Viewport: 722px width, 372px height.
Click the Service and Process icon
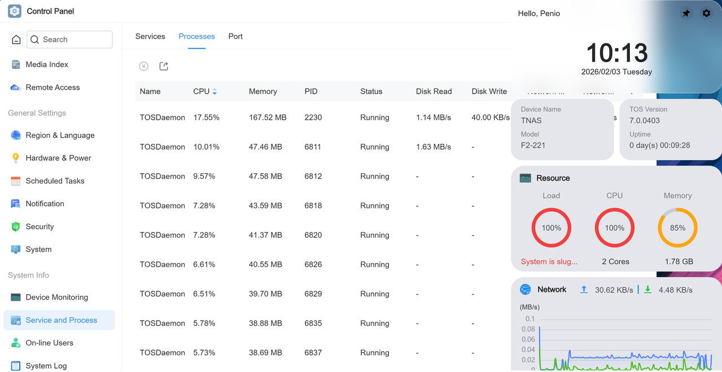coord(16,320)
